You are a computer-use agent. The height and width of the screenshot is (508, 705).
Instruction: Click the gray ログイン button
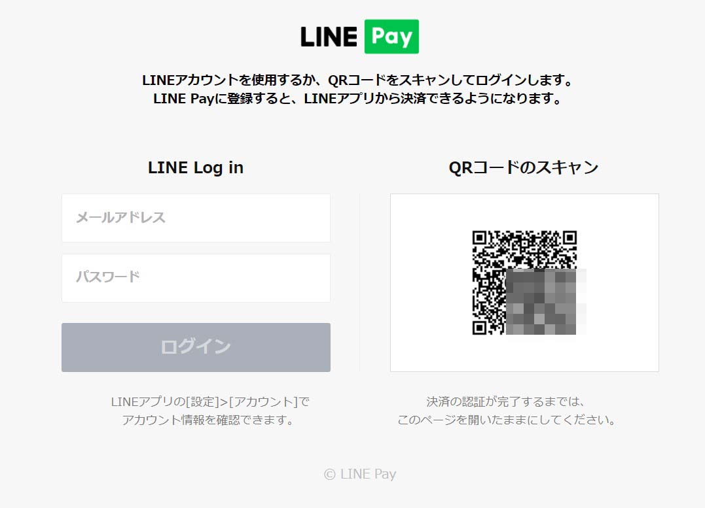(196, 347)
